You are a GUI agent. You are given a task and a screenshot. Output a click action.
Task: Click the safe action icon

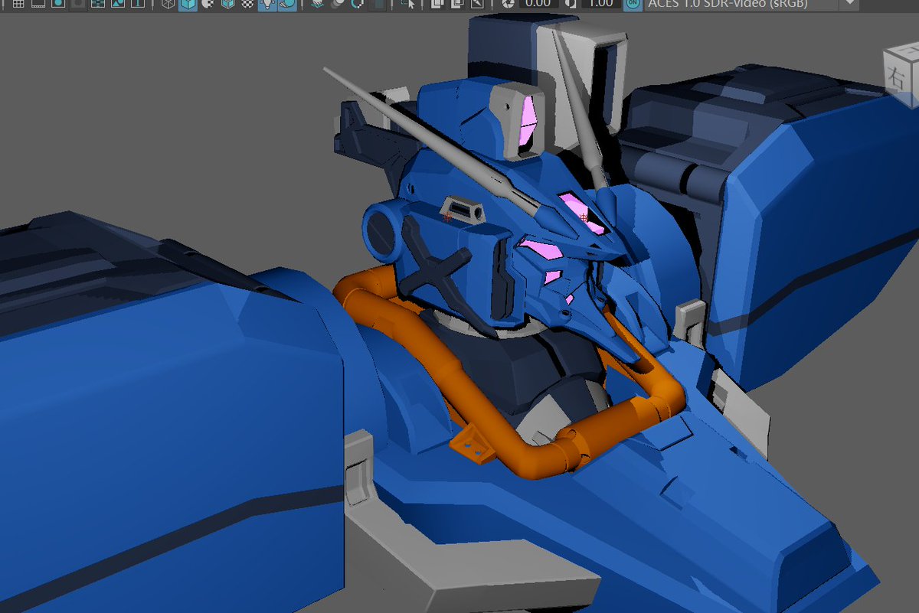tap(118, 4)
